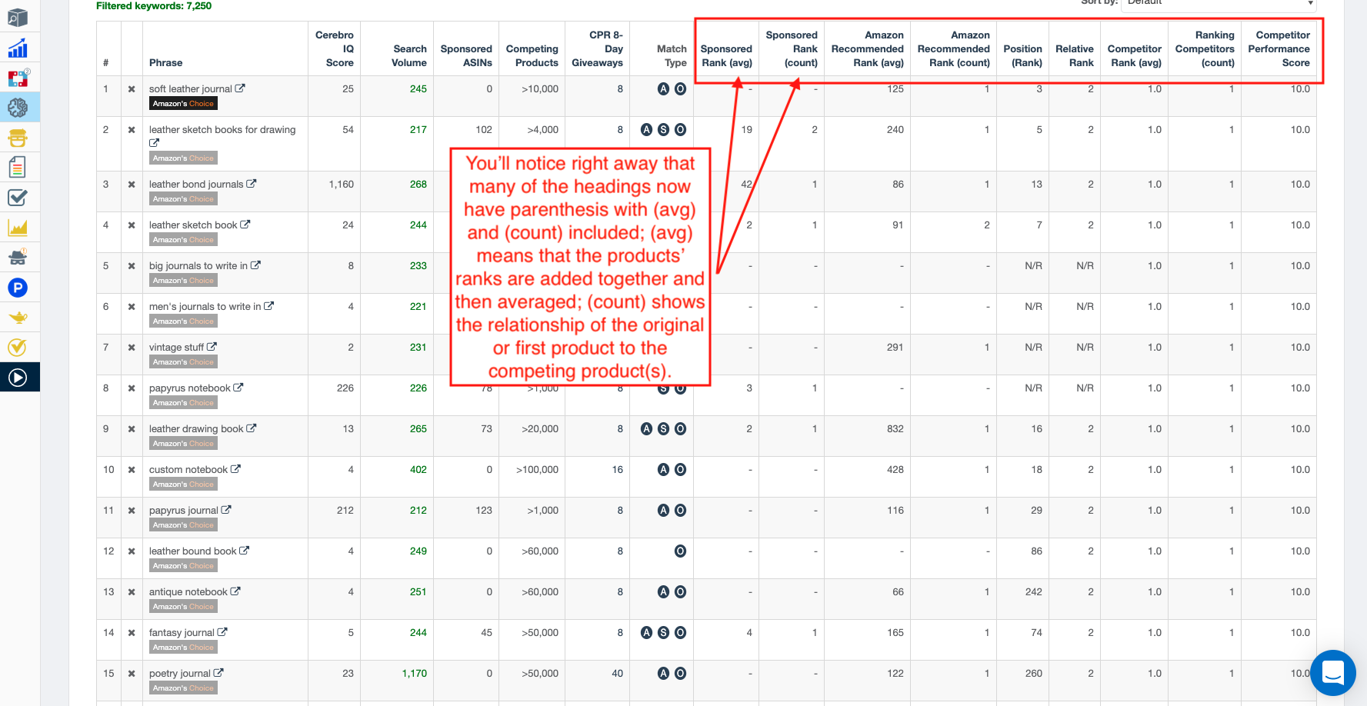The image size is (1367, 706).
Task: Open the Black Box cube icon in sidebar
Action: click(x=18, y=18)
